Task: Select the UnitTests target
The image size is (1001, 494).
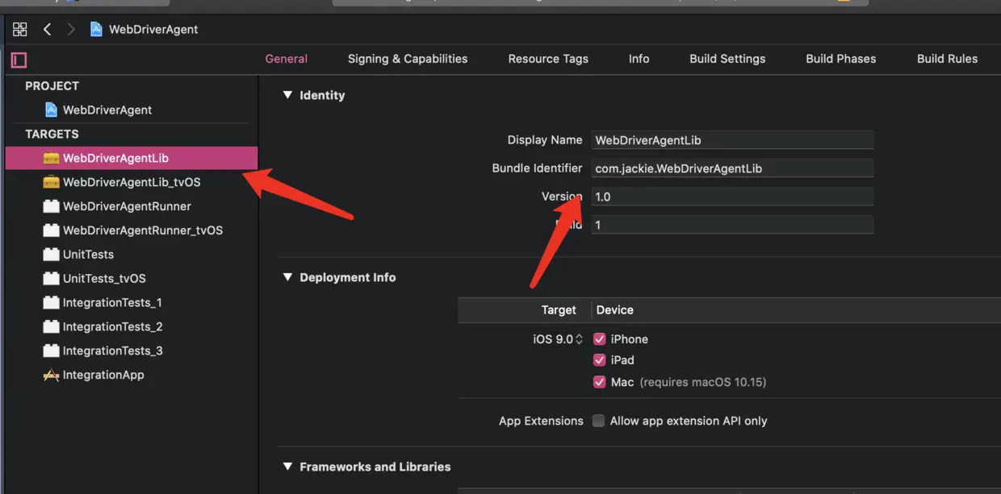Action: coord(88,255)
